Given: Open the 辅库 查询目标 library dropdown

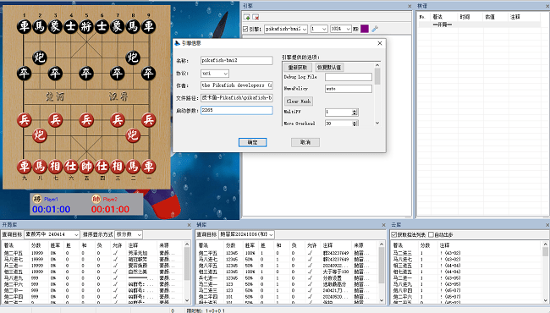Looking at the screenshot, I should [x=246, y=234].
